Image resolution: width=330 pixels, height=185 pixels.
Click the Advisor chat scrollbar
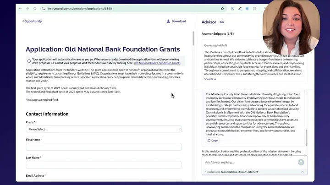tap(306, 138)
